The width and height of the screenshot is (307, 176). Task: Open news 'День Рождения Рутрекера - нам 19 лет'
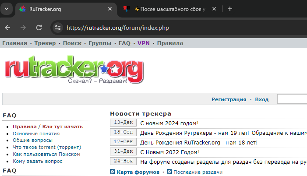223,133
